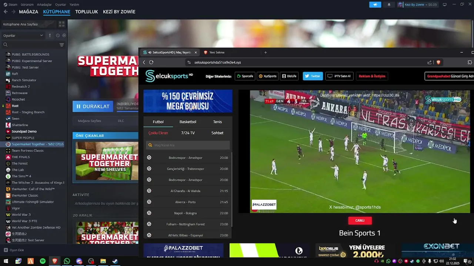Image resolution: width=474 pixels, height=266 pixels.
Task: Select the Rust game in the library
Action: pyautogui.click(x=15, y=106)
